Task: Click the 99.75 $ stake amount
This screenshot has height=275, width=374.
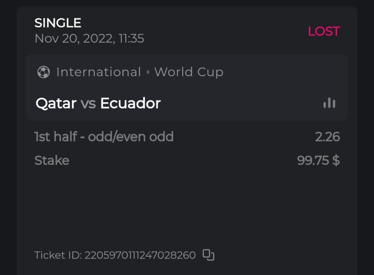Action: coord(318,161)
